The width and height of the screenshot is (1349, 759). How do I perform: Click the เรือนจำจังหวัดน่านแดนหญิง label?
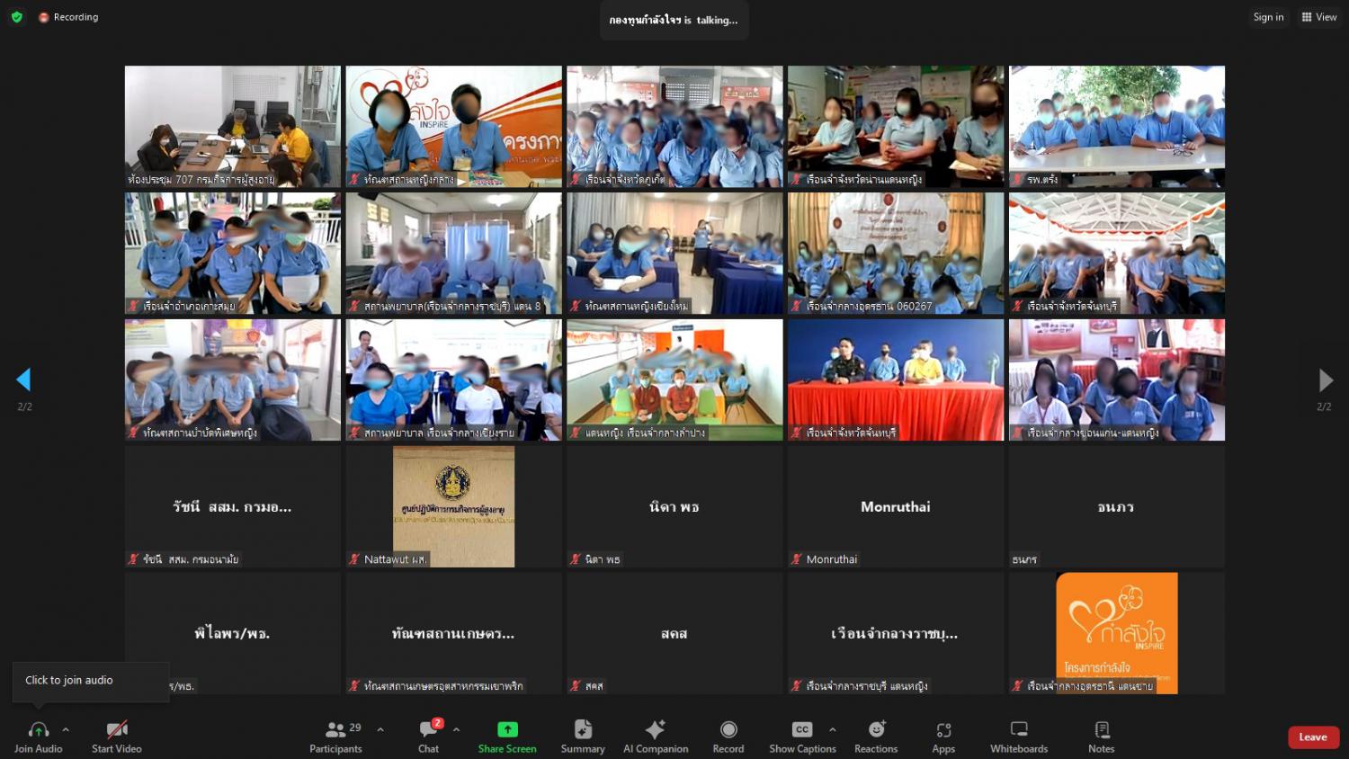(864, 180)
